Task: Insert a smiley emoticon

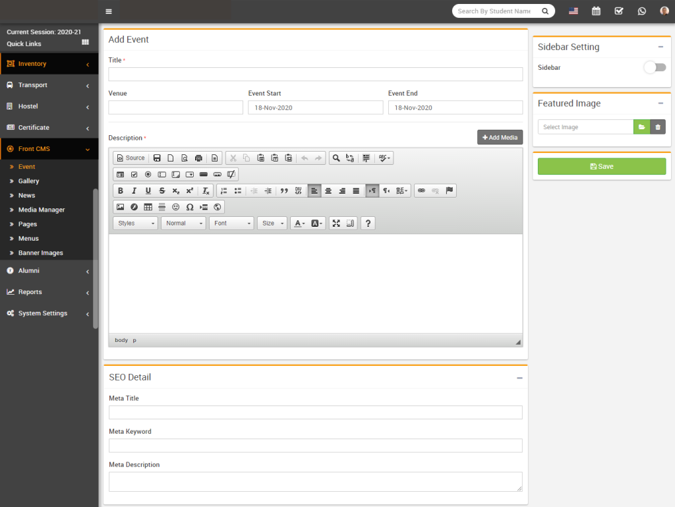Action: pyautogui.click(x=176, y=207)
